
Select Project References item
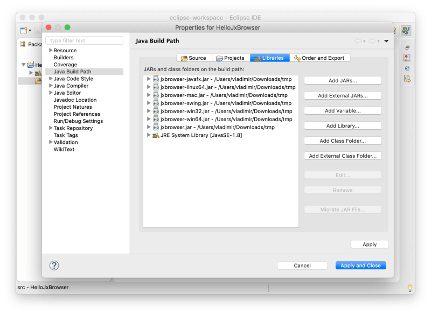pos(77,114)
